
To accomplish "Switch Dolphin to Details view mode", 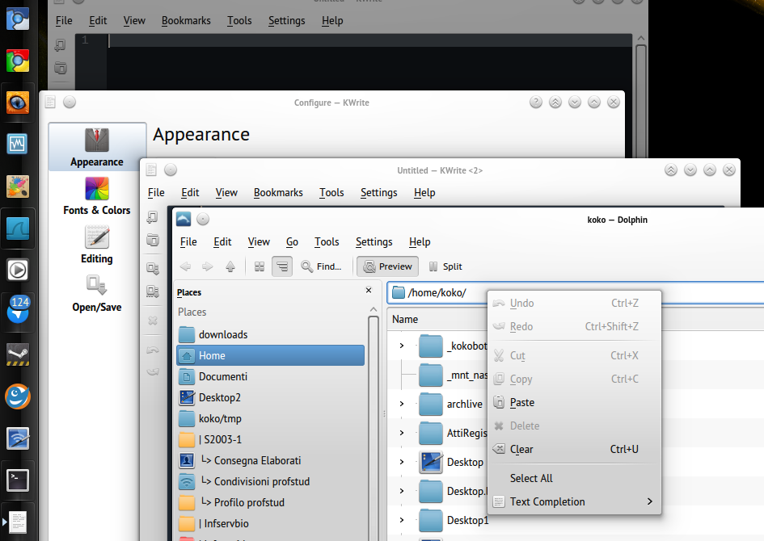I will [282, 266].
